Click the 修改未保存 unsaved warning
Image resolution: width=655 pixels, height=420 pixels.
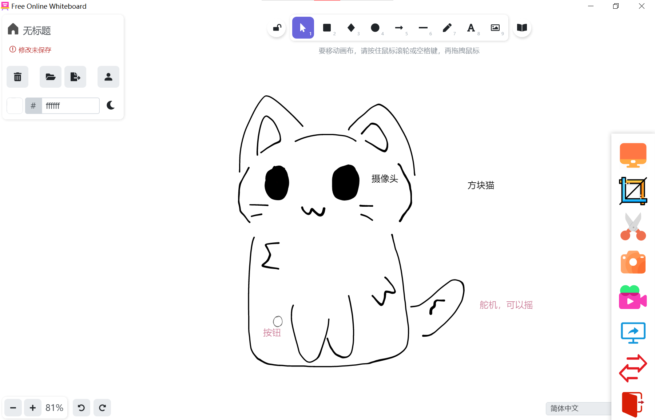pos(31,50)
